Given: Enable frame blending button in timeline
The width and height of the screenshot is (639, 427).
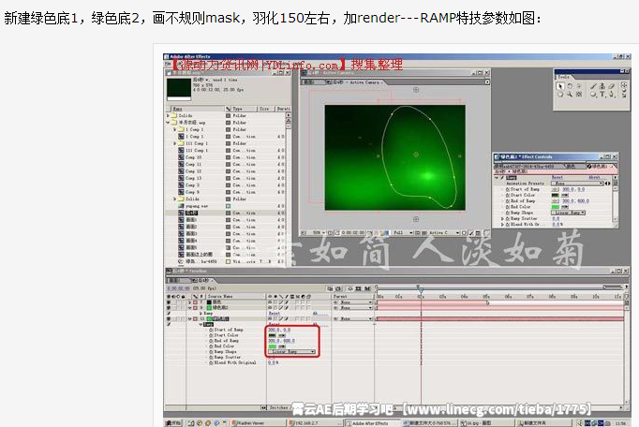Looking at the screenshot, I should 358,288.
